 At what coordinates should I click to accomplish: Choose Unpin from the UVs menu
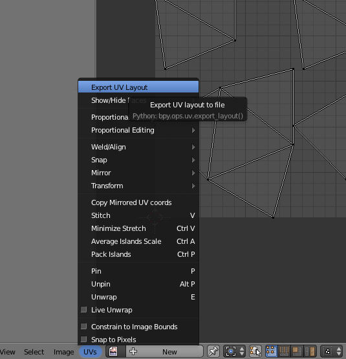click(138, 284)
